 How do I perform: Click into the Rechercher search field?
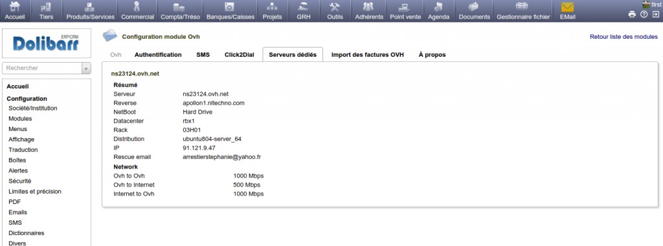point(42,68)
